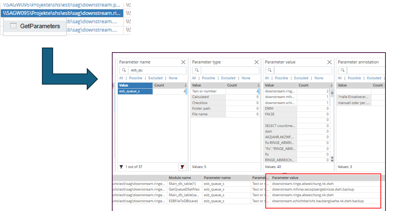Click the 'Possible' link under Parameter name

point(136,78)
